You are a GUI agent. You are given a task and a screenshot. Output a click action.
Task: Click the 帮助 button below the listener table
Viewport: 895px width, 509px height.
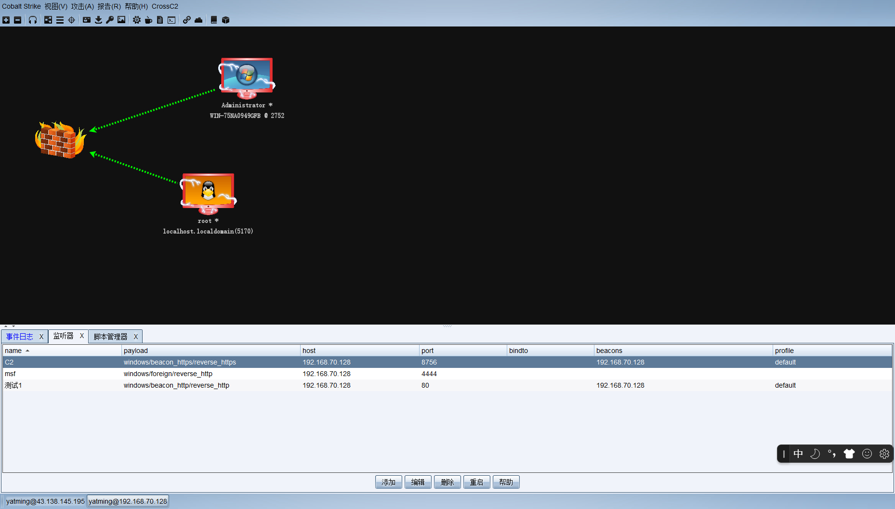coord(506,482)
